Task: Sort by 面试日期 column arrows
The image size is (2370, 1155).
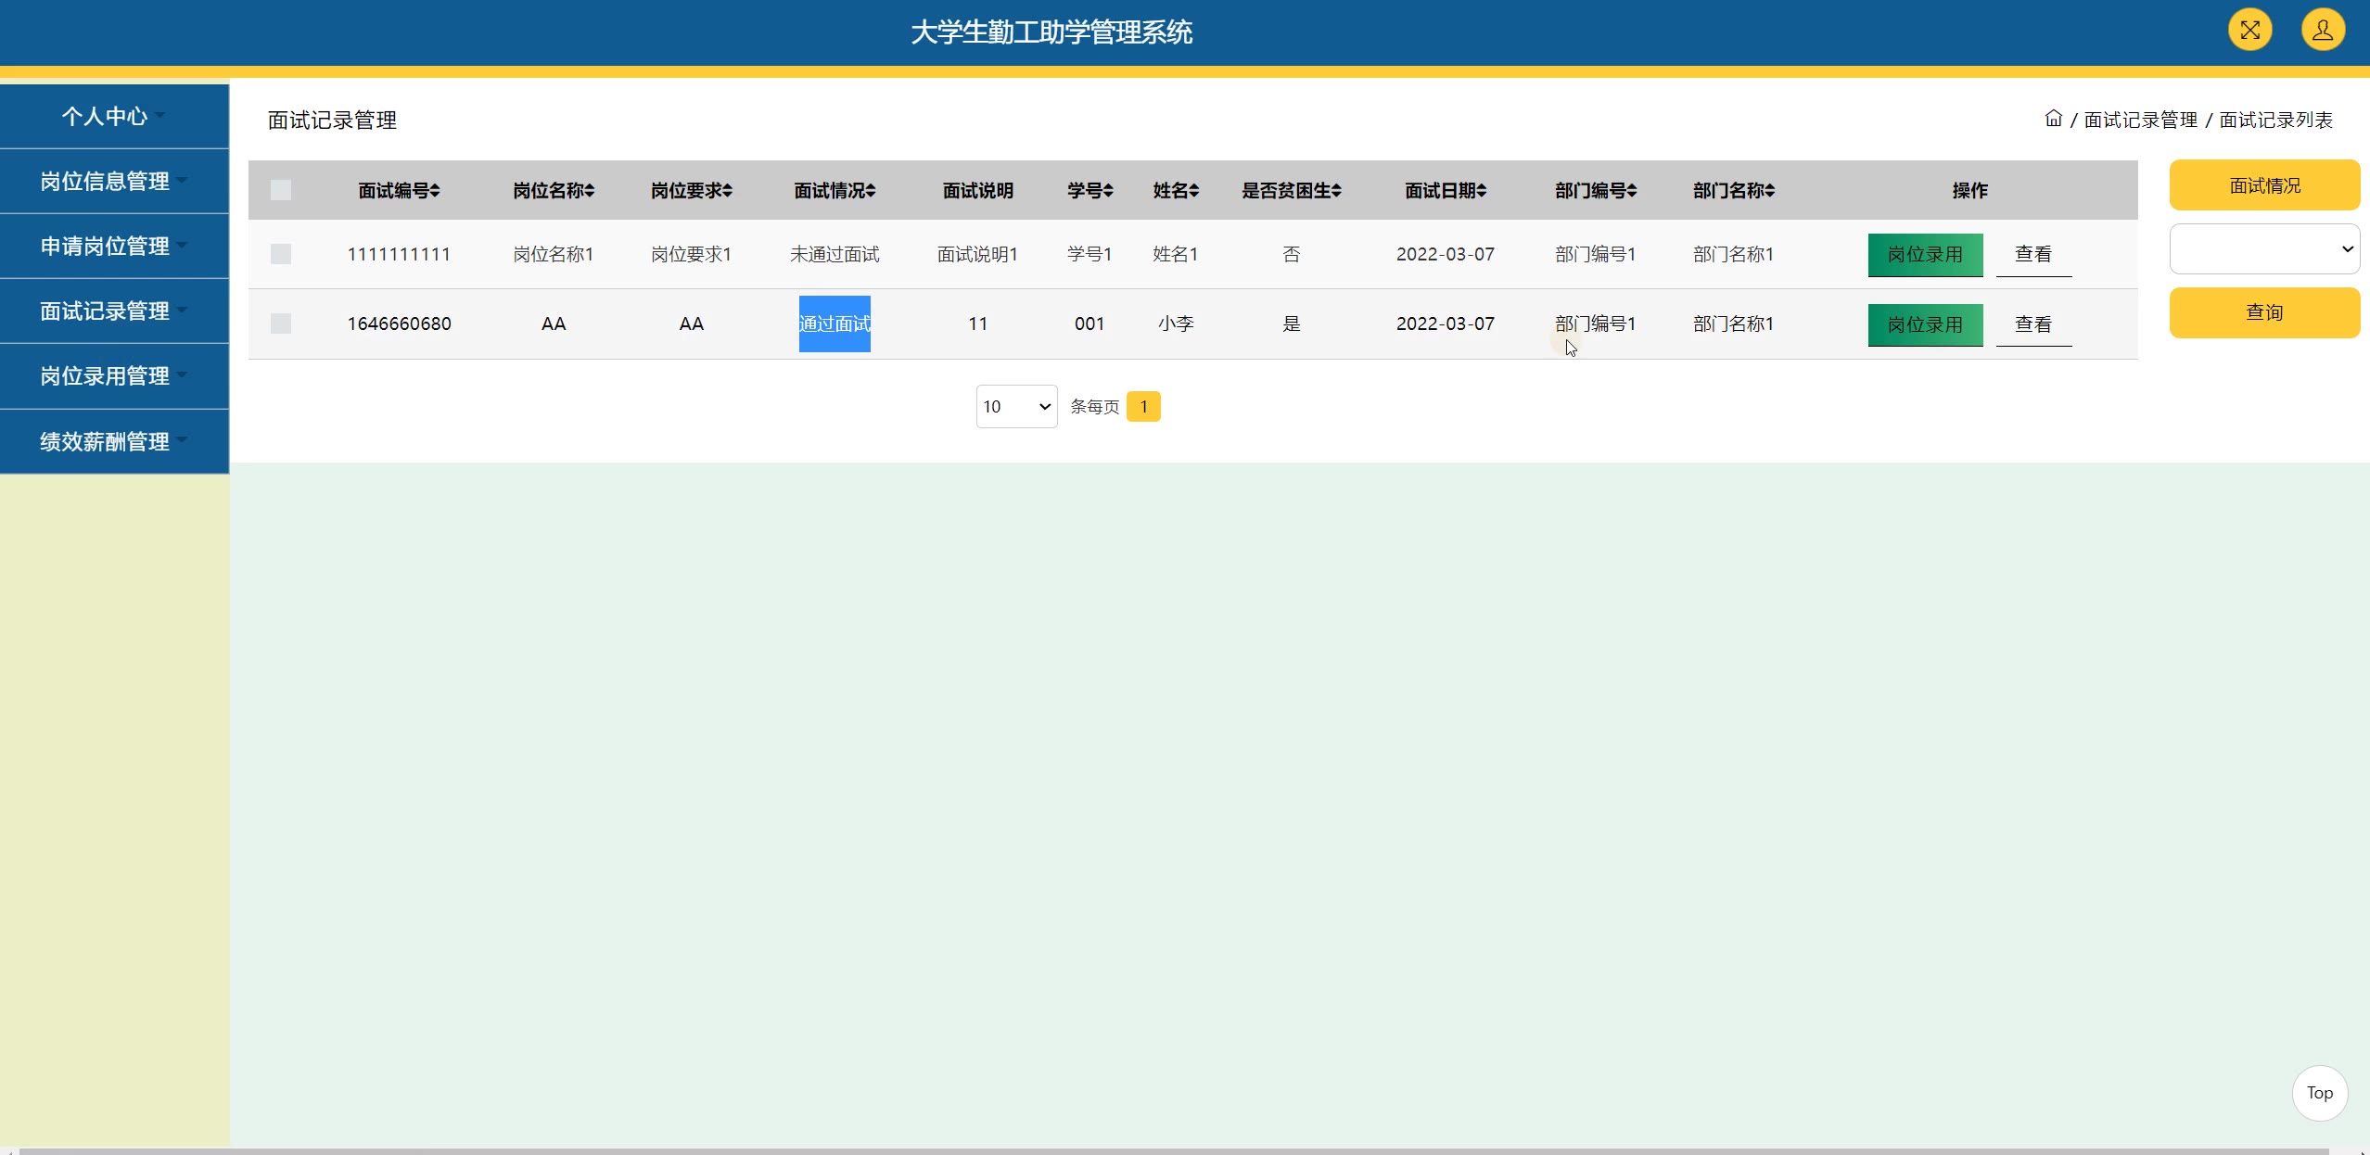Action: tap(1481, 190)
